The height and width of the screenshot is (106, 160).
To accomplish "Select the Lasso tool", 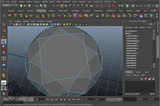I will click(4, 30).
